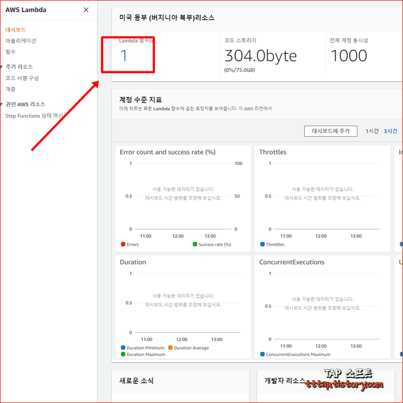Image resolution: width=403 pixels, height=403 pixels.
Task: Open 계층 in the sidebar
Action: point(10,89)
